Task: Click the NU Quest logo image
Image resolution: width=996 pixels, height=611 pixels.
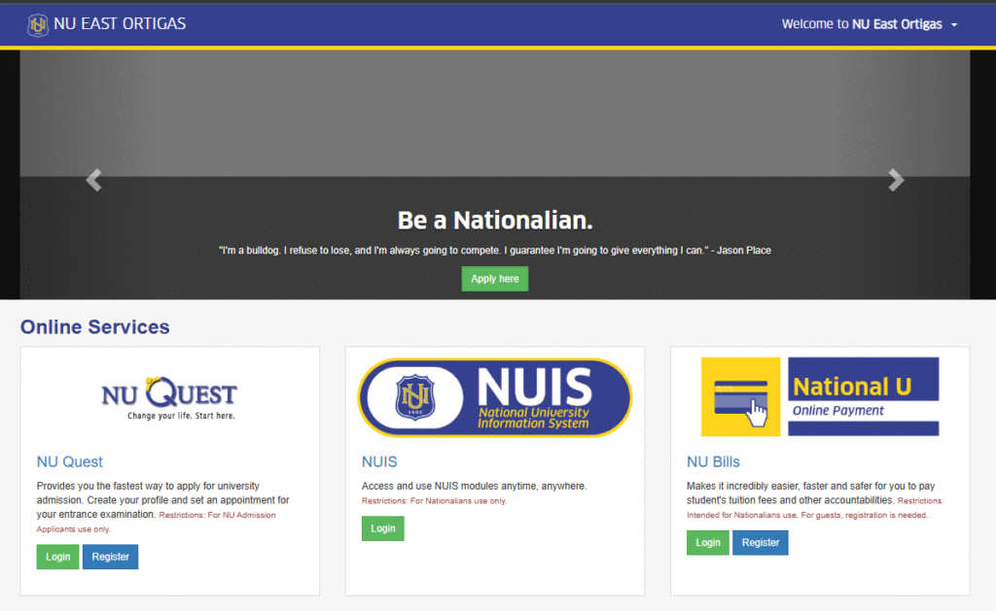Action: (x=169, y=398)
